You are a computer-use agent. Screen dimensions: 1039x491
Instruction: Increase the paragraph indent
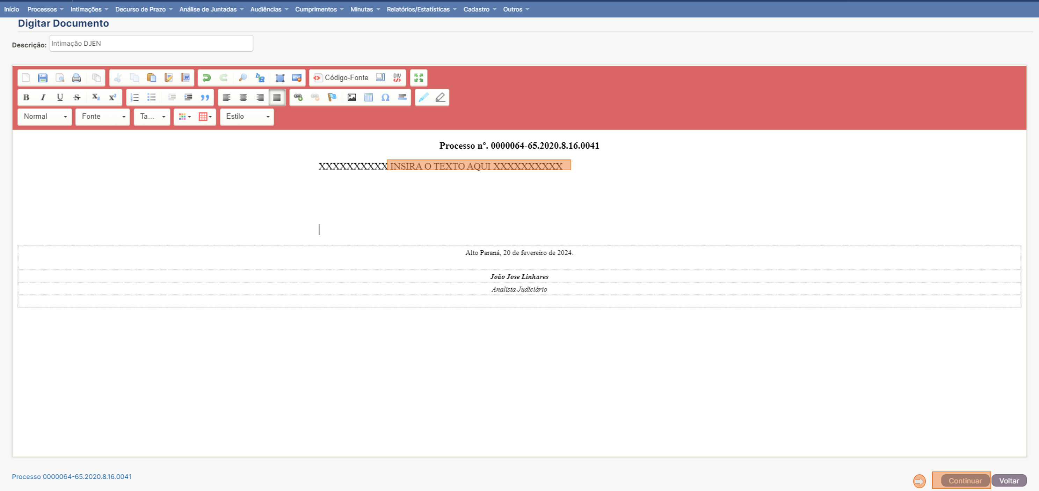188,97
